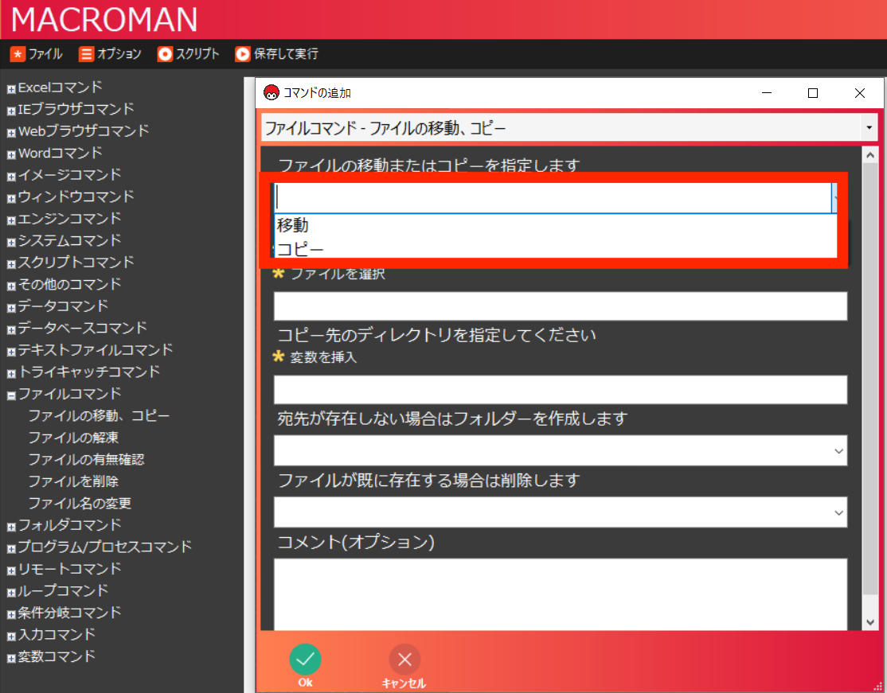The height and width of the screenshot is (693, 887).
Task: Expand the Webブラウザコマンド tree node
Action: 10,133
